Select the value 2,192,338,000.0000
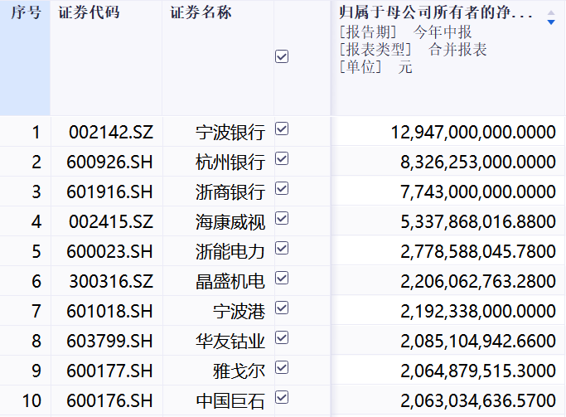 [478, 312]
